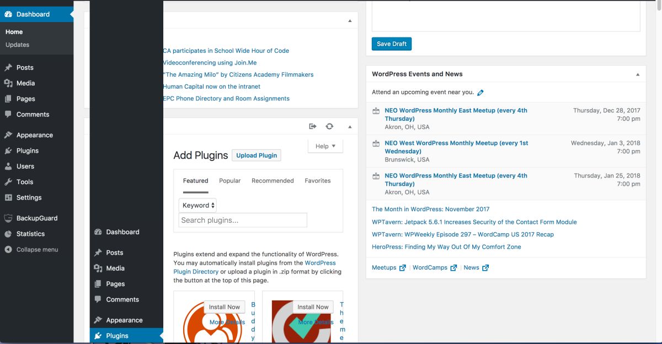Select the Featured plugins tab
The image size is (662, 344).
coord(196,181)
